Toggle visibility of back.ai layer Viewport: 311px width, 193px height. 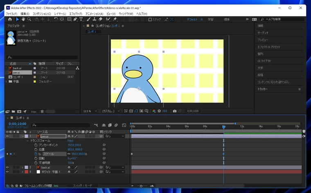click(x=7, y=167)
